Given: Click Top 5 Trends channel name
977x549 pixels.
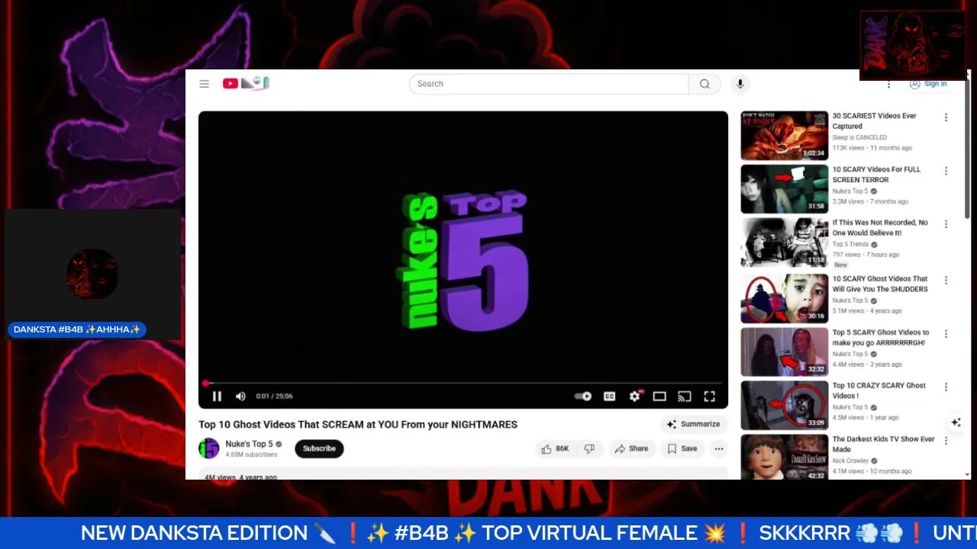Looking at the screenshot, I should click(x=850, y=245).
